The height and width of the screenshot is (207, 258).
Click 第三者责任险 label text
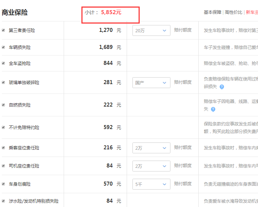22,30
